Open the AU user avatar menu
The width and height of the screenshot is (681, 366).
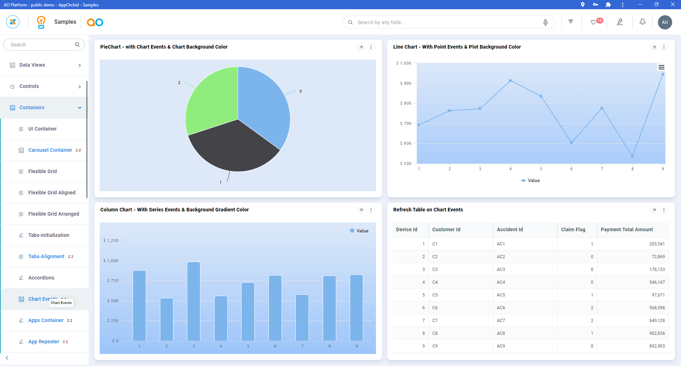tap(665, 22)
